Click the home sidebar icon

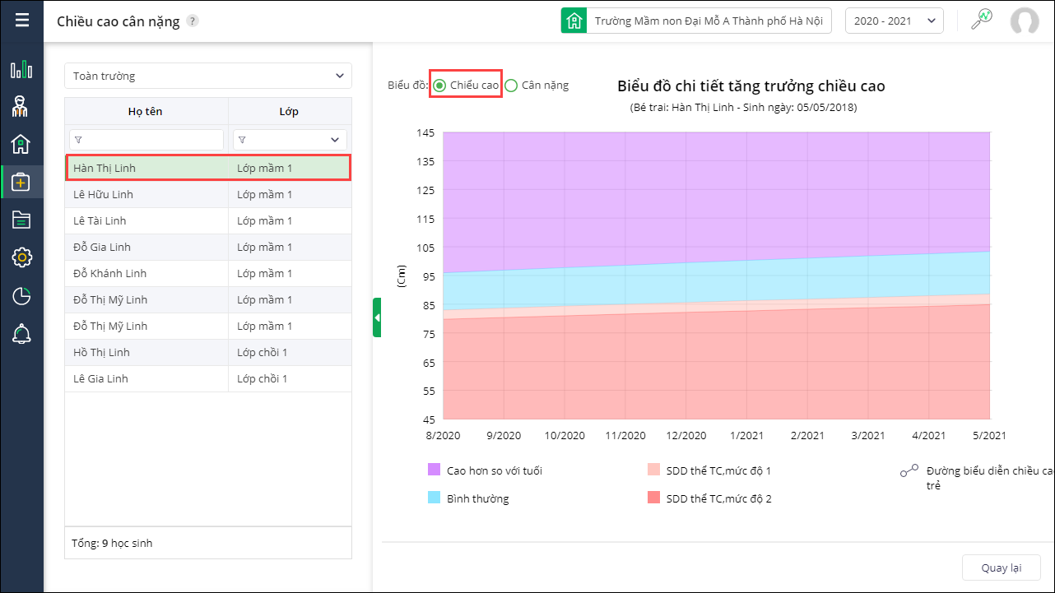[21, 144]
